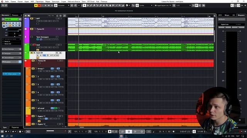This screenshot has width=247, height=138.
Task: Open the Транспорт menu
Action: click(x=56, y=2)
